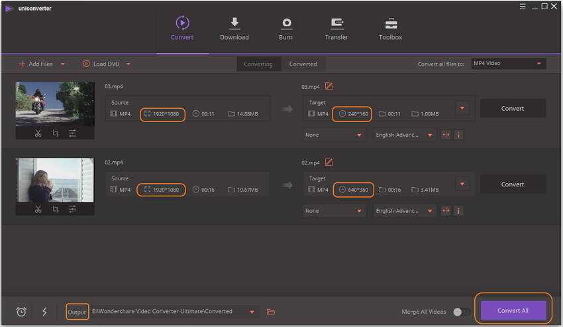
Task: Select the 03.mp4 motorcycle video thumbnail
Action: [x=55, y=104]
